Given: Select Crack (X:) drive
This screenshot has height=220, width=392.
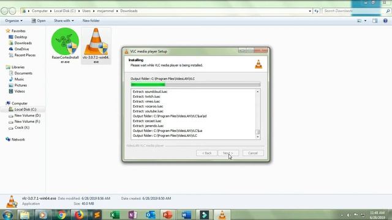Looking at the screenshot, I should point(22,128).
